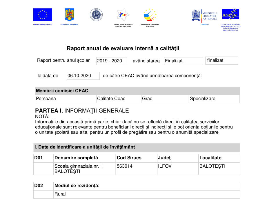276x199 pixels.
Task: Click the label Raport pentru anul școlar
Action: (x=63, y=60)
